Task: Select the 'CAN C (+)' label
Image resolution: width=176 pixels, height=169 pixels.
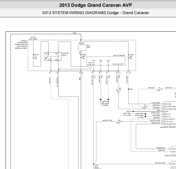Action: (108, 63)
